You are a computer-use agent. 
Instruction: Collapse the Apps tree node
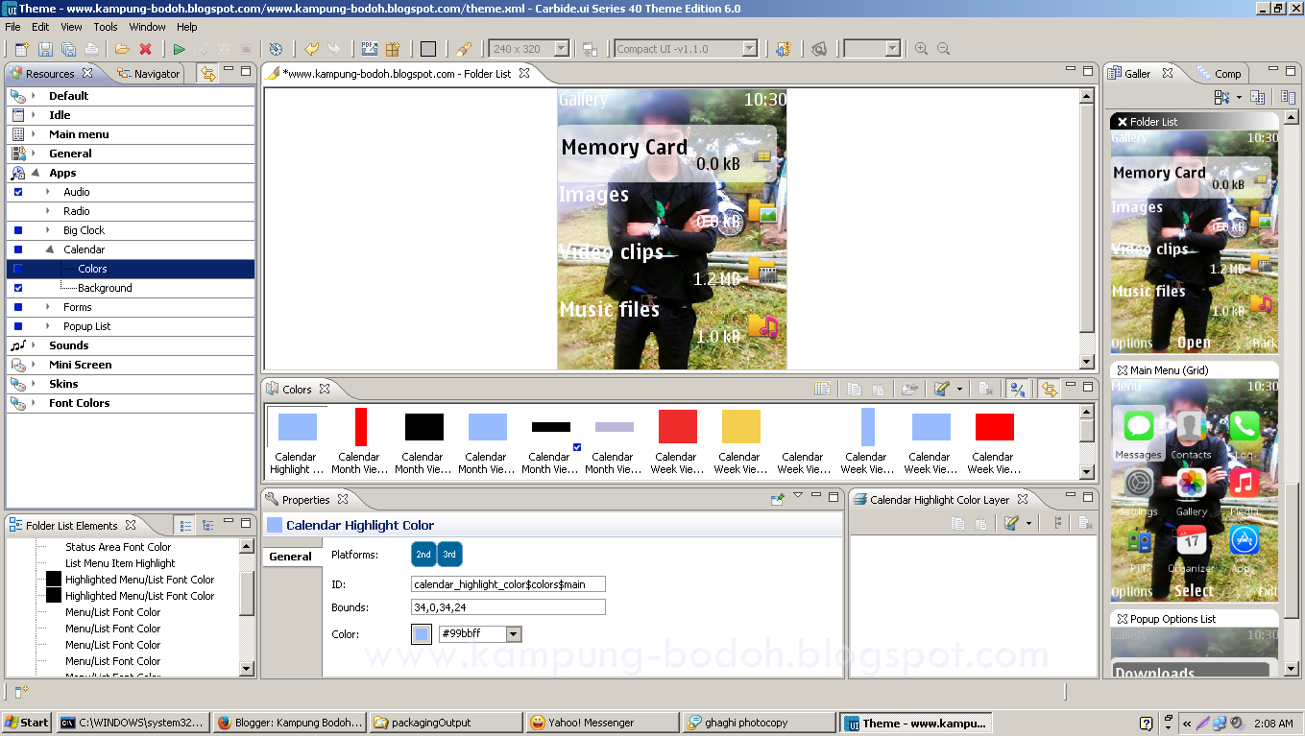click(35, 173)
